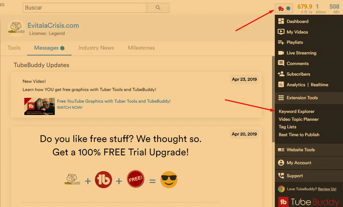Open Dashboard menu item
The image size is (343, 207).
coord(297,22)
